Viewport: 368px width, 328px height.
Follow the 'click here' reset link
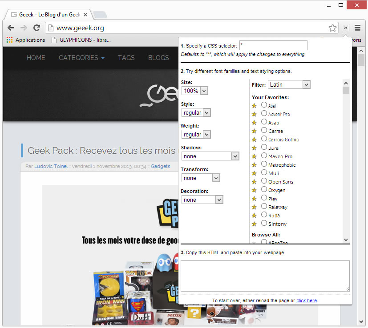(307, 300)
